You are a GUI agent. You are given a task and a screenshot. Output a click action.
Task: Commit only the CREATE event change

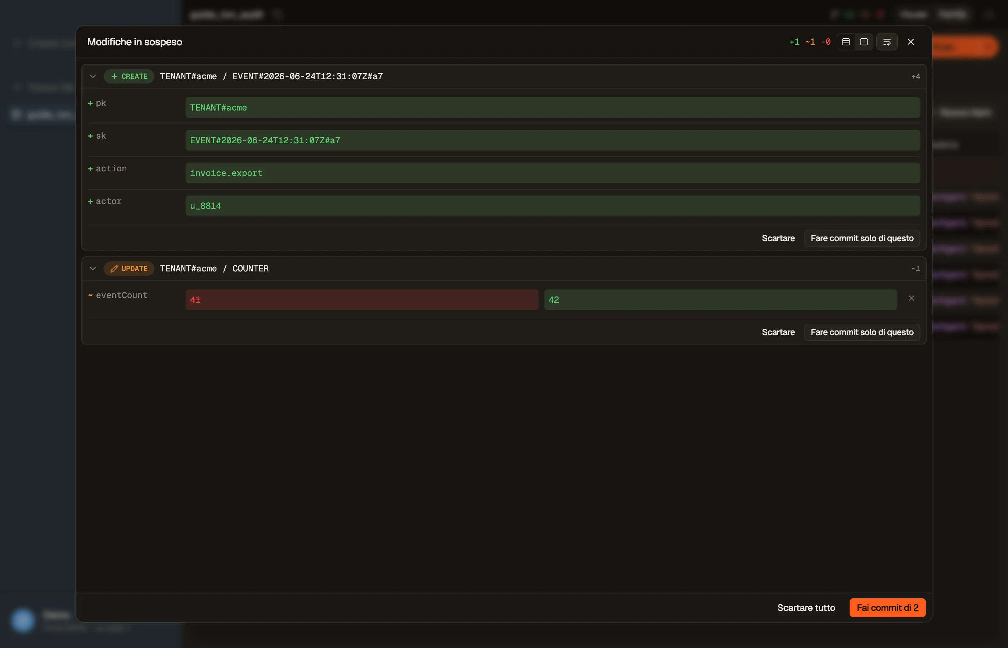(862, 238)
